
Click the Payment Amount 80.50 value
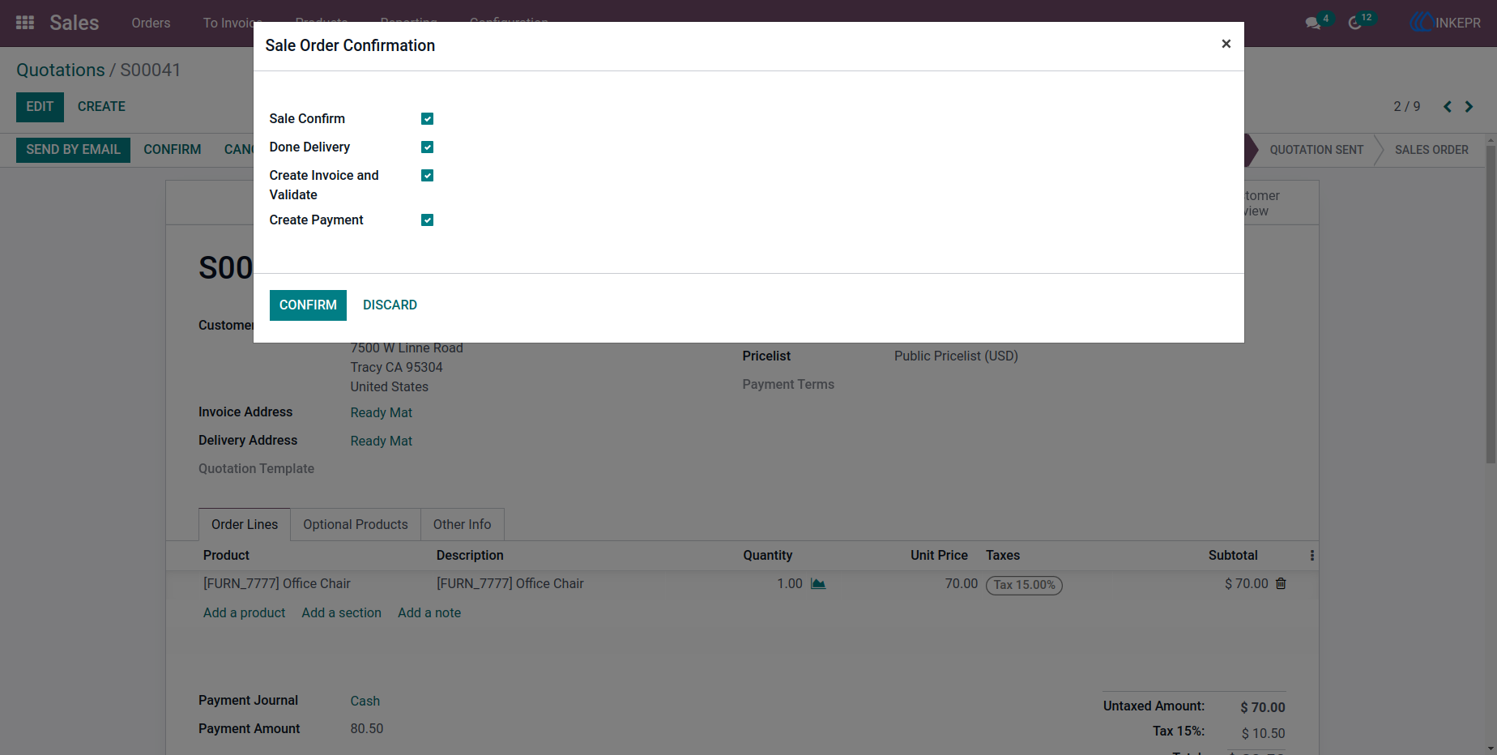(x=367, y=729)
